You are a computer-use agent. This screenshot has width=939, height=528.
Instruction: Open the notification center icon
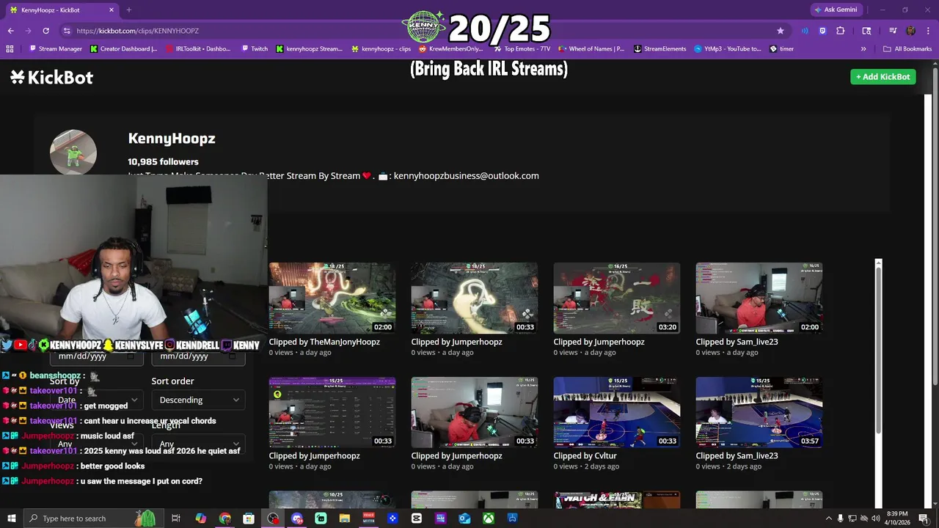924,518
